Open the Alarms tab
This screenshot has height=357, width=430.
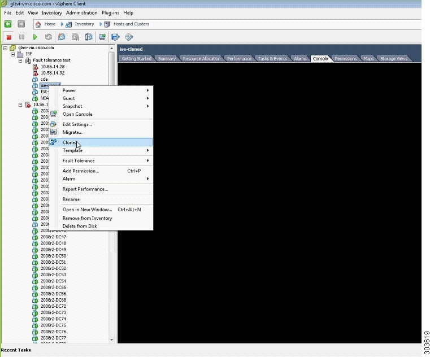point(300,59)
